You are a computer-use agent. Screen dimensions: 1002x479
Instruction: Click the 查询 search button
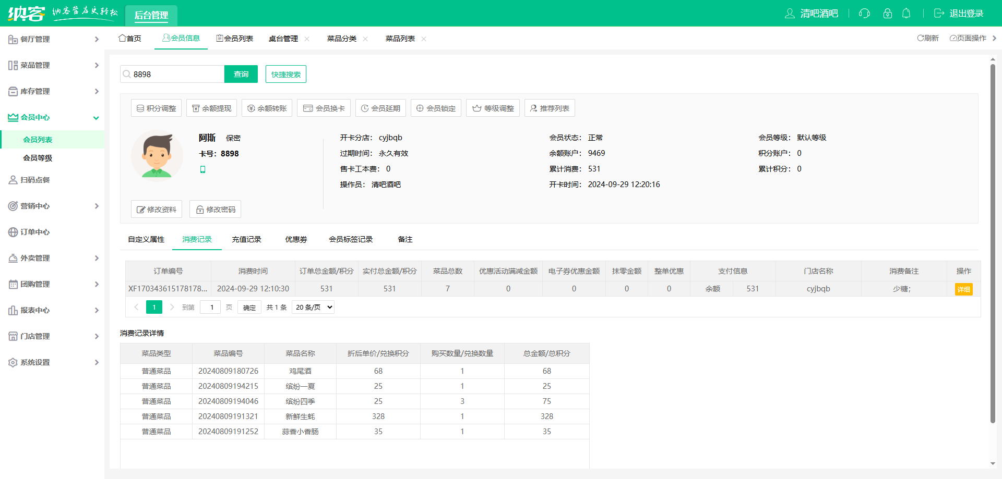tap(241, 73)
